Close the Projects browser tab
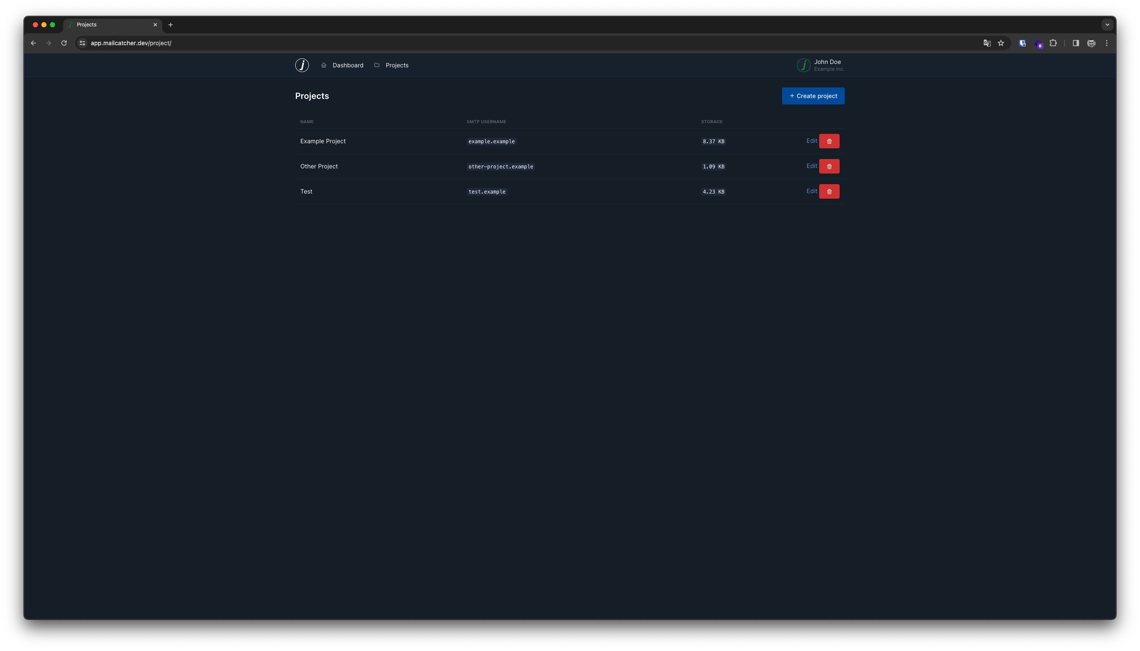1140x651 pixels. click(155, 25)
